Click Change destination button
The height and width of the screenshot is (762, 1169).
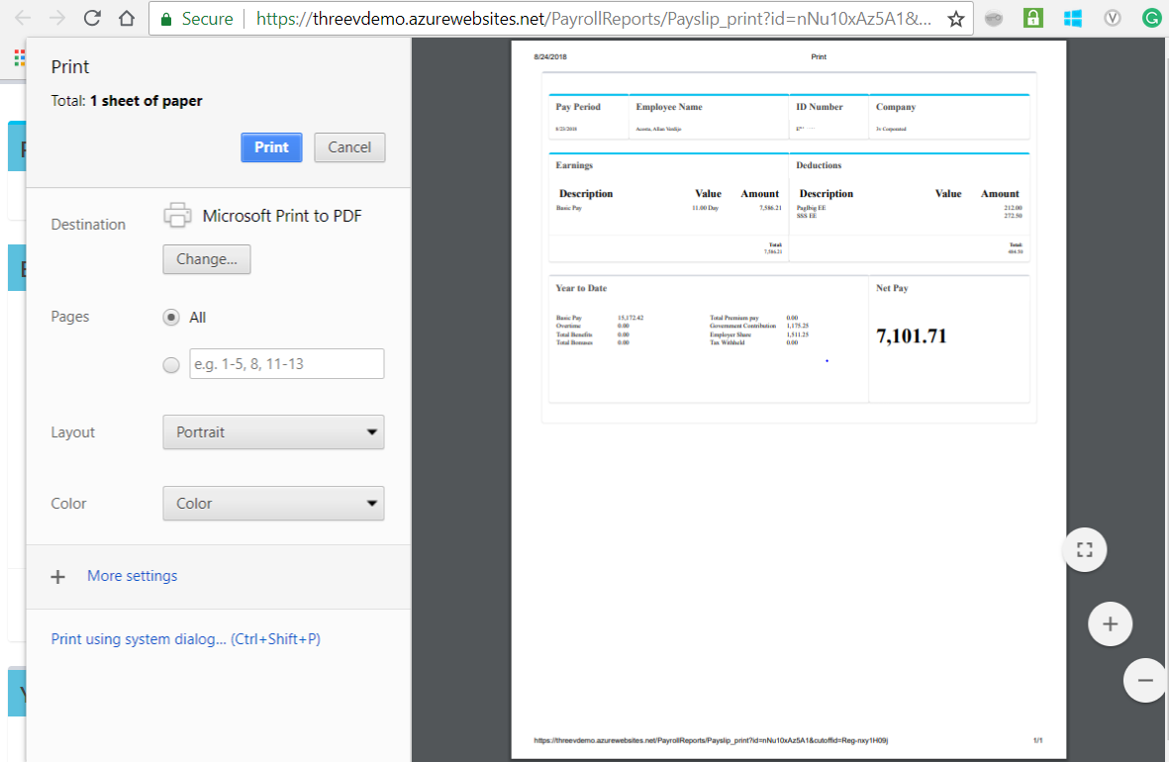207,259
